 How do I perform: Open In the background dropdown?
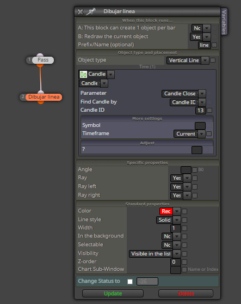tap(171, 236)
